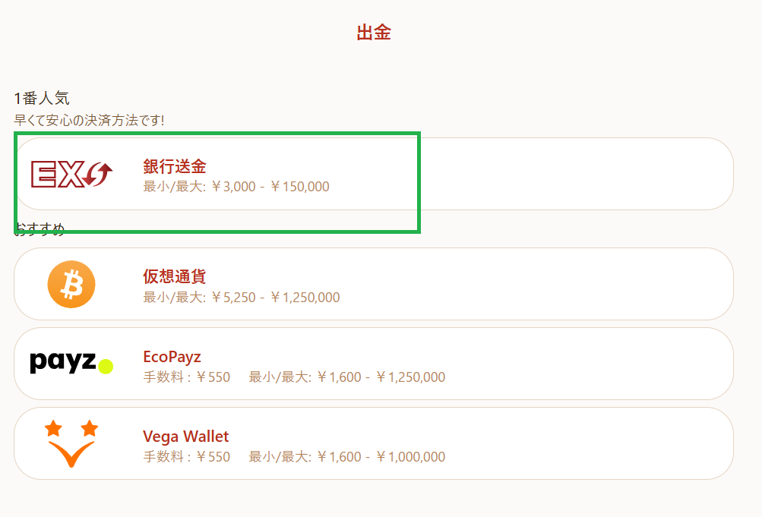Click the Vega Wallet 手数料 ¥550 fee text
The width and height of the screenshot is (762, 517).
tap(187, 457)
